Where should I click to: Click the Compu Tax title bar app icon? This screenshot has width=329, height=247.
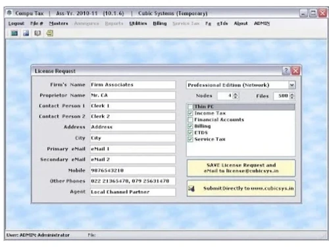pos(9,13)
